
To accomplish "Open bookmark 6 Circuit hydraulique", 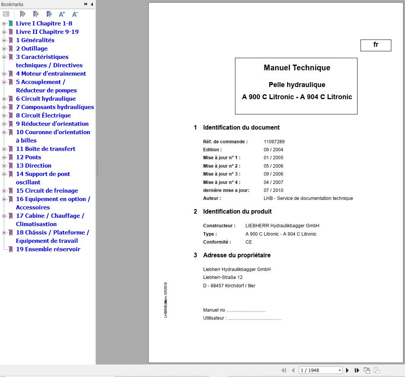I will tap(46, 98).
